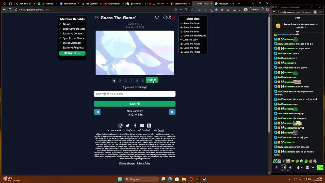325x183 pixels.
Task: Open the Facebook icon in the footer
Action: [135, 126]
